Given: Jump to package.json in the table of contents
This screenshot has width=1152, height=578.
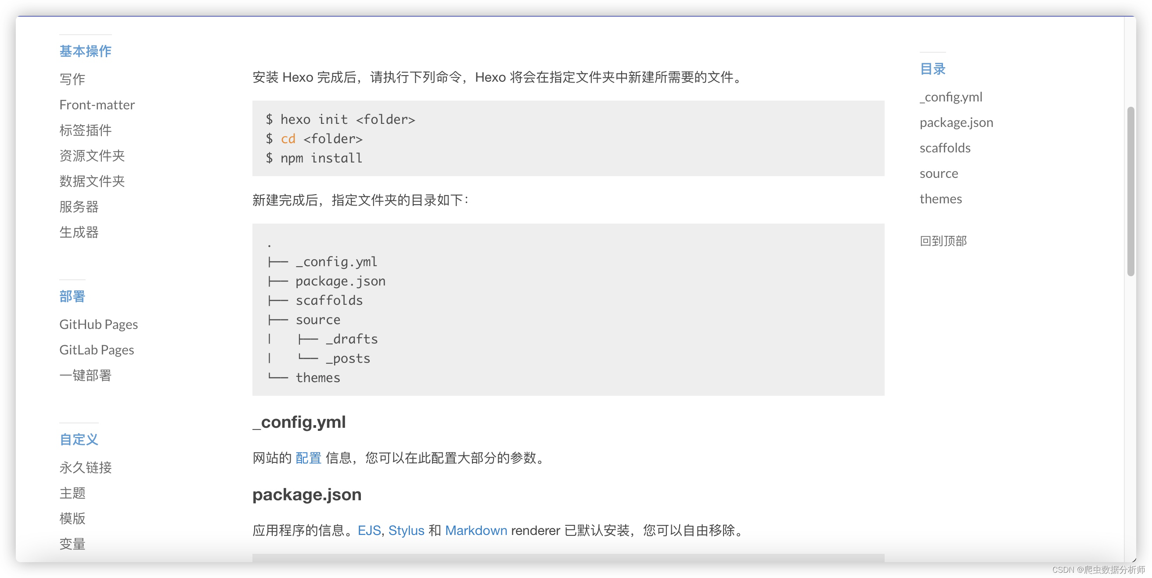Looking at the screenshot, I should [956, 123].
